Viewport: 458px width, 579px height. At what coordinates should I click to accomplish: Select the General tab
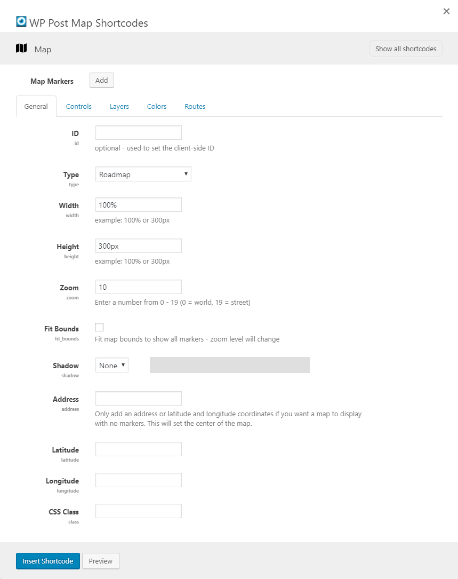[x=36, y=106]
